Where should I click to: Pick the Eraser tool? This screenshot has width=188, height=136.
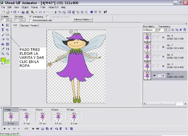(3, 39)
